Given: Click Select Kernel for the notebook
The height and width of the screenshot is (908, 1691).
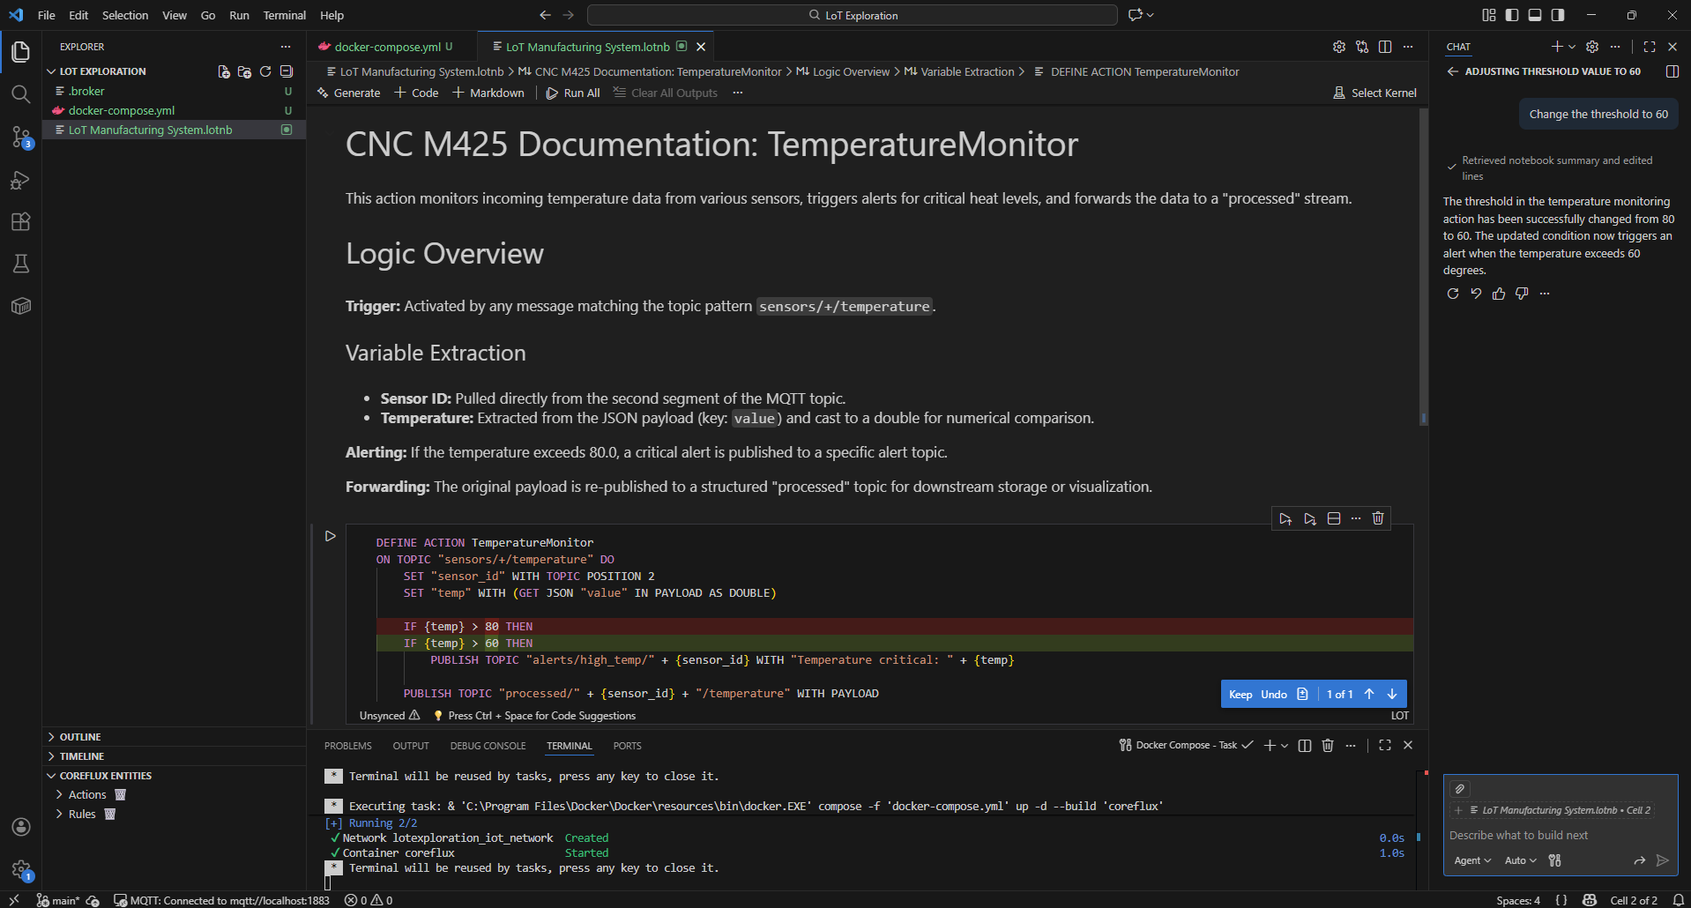Looking at the screenshot, I should (1374, 92).
